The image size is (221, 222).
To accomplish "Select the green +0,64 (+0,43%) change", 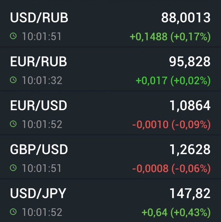I will (176, 212).
